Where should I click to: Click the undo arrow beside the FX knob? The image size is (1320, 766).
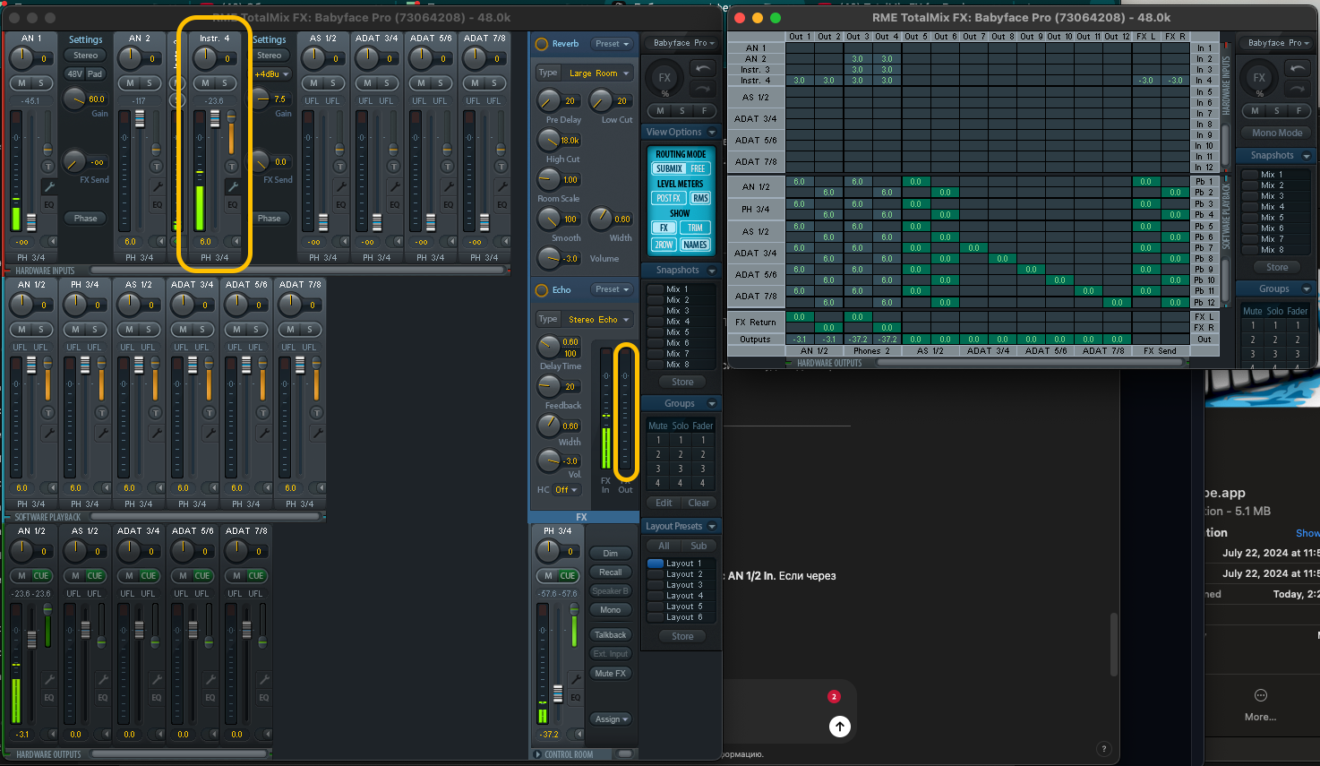pos(702,68)
